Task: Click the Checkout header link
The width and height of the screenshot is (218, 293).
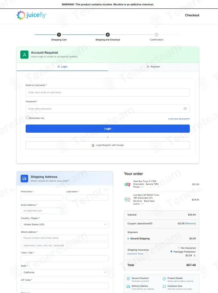Action: point(192,15)
